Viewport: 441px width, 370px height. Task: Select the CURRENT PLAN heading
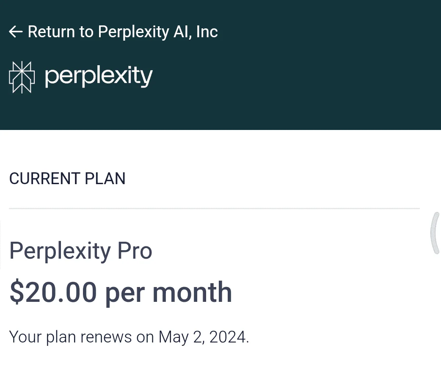click(x=67, y=179)
